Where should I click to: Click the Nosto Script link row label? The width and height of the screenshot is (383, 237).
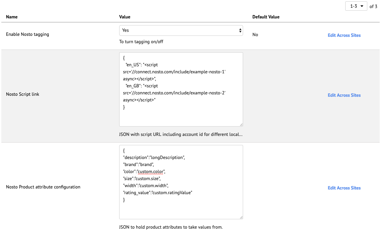[23, 94]
